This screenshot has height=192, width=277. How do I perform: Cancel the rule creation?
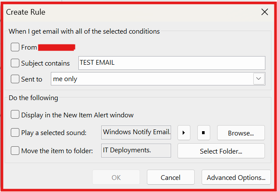tap(171, 177)
